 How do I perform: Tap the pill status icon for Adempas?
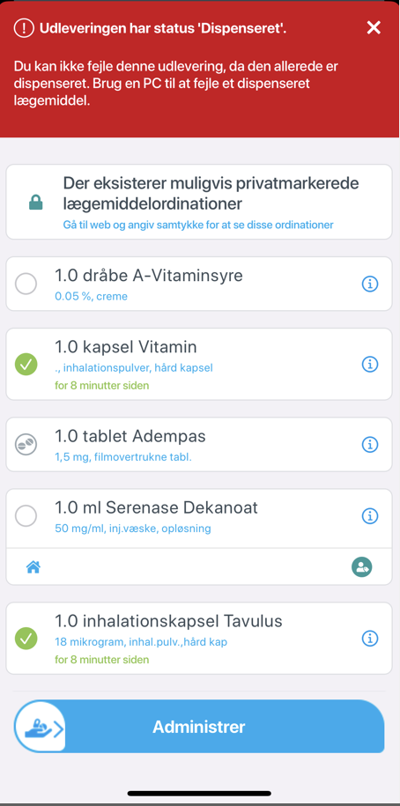(x=26, y=444)
